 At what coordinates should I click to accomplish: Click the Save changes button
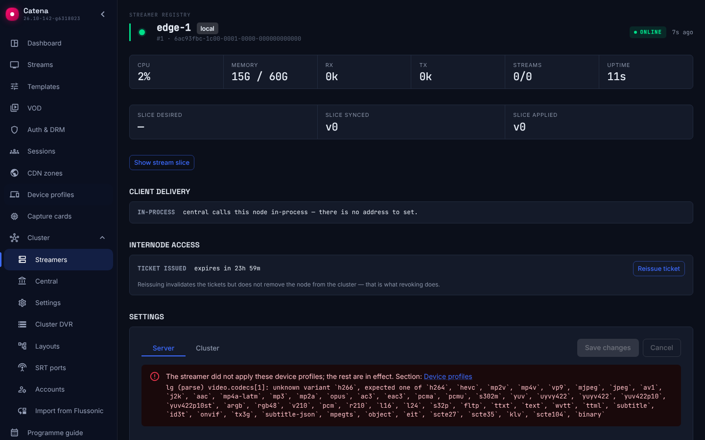tap(608, 348)
